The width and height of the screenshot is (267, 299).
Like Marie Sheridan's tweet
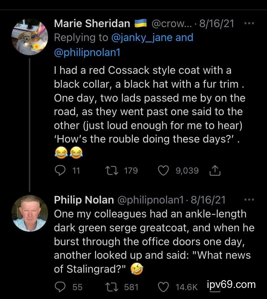point(163,171)
